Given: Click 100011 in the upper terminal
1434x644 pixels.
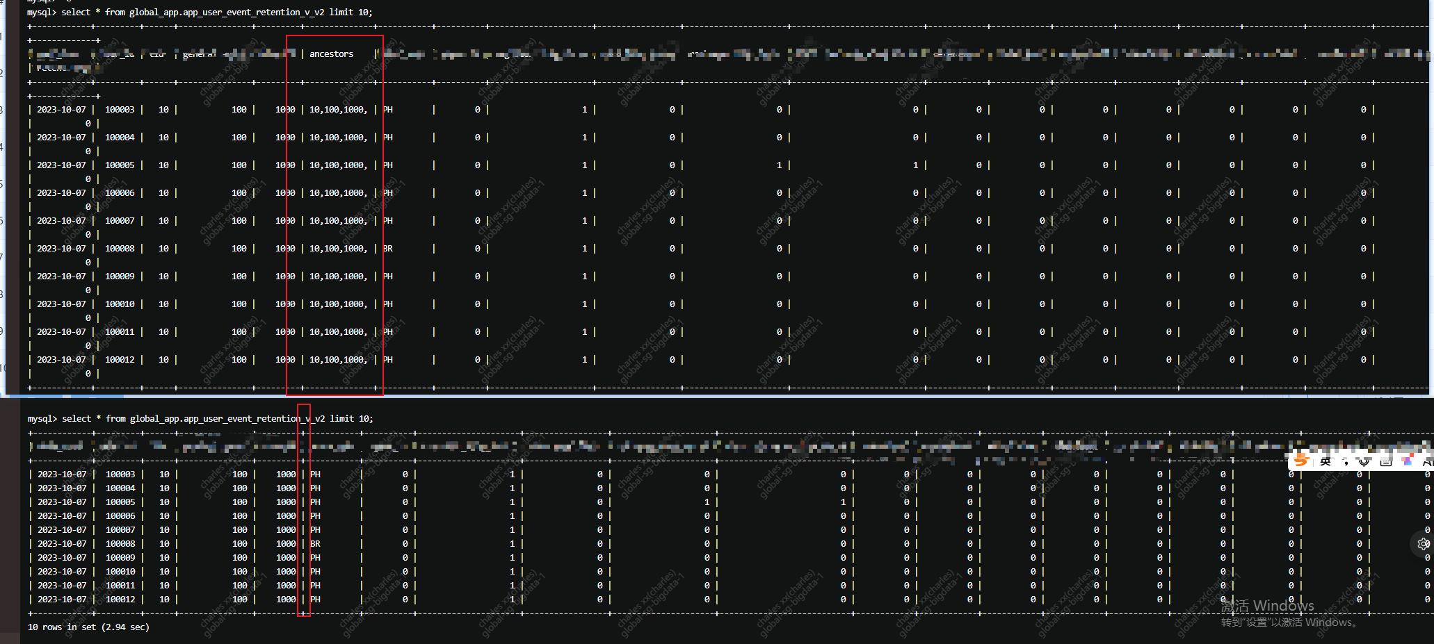Looking at the screenshot, I should coord(120,331).
